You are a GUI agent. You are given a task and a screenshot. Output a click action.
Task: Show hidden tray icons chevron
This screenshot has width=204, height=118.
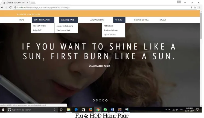[x=166, y=110]
